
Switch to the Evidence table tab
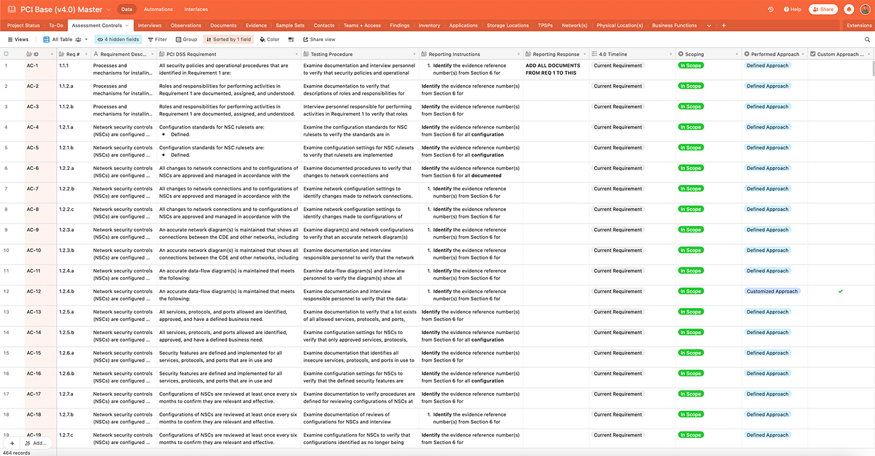point(256,26)
